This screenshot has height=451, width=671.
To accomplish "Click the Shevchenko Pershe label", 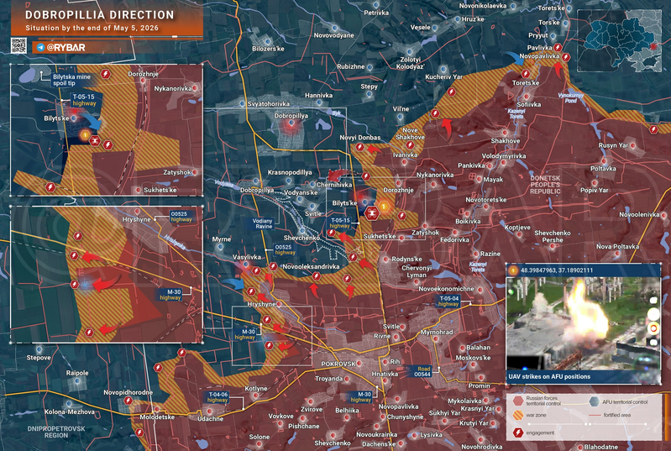I will 552,237.
